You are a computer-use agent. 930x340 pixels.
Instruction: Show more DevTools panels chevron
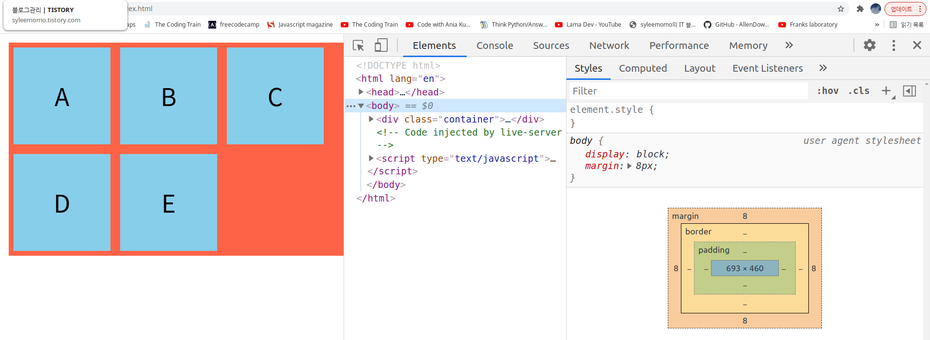click(x=789, y=45)
